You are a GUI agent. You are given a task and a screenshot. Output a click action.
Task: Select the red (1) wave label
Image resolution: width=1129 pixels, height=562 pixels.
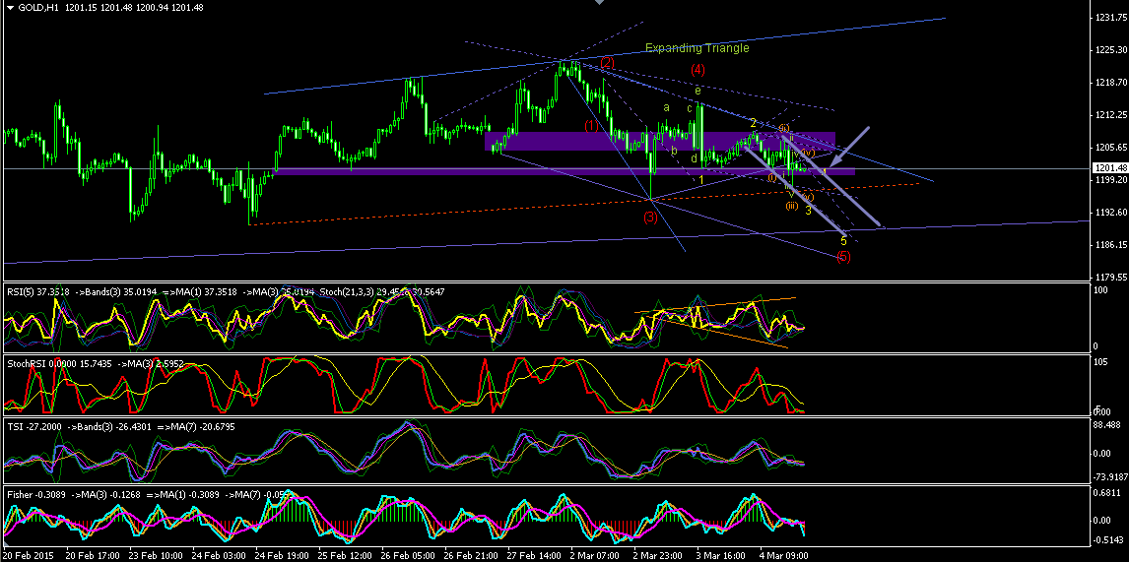[592, 125]
